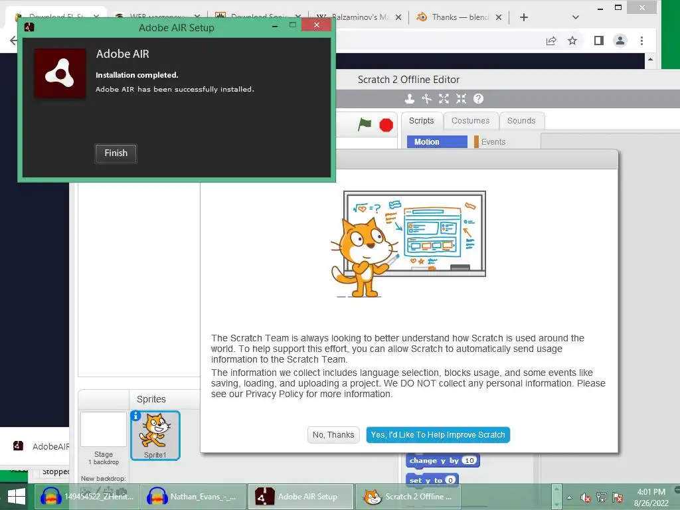Close the Adobe AIR Setup window
The height and width of the screenshot is (510, 680).
click(x=317, y=25)
